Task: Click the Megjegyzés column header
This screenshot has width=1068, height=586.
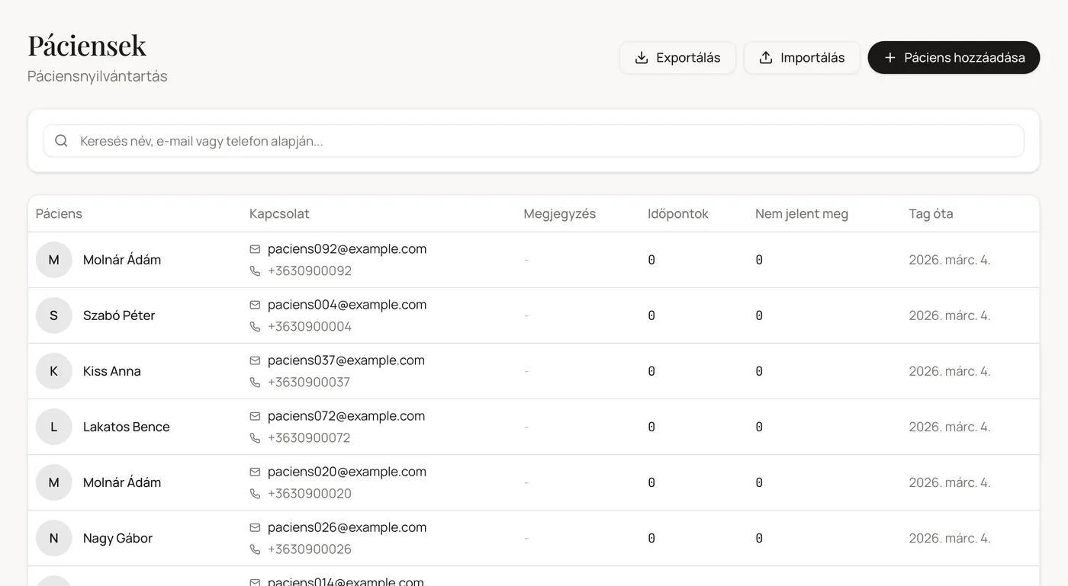Action: click(x=559, y=214)
